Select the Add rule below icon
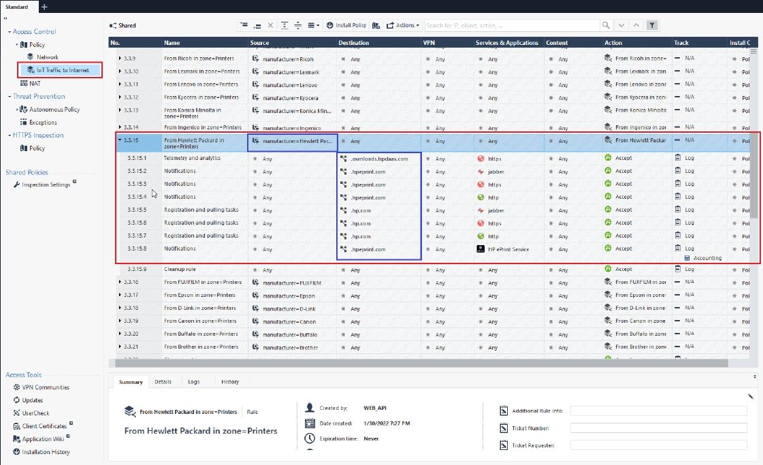This screenshot has width=763, height=465. (x=257, y=25)
